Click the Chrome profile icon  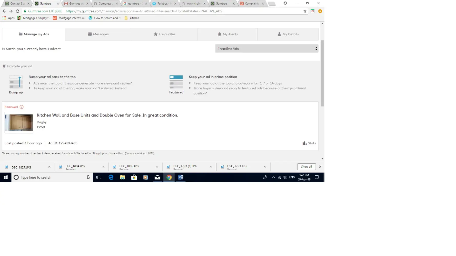[x=285, y=3]
